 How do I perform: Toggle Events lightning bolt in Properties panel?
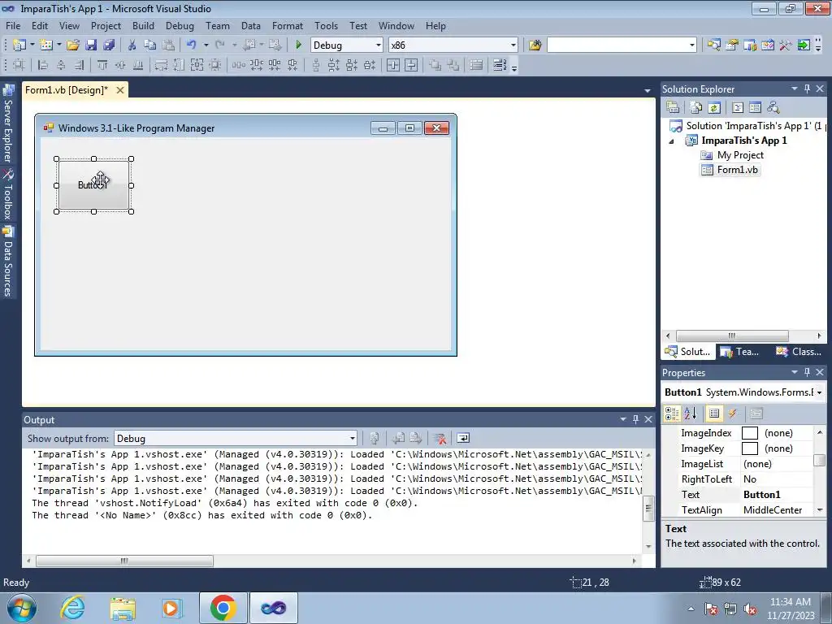(x=733, y=414)
